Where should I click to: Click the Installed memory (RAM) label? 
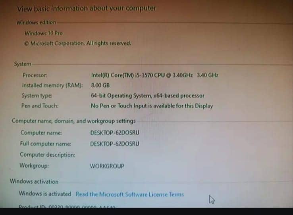point(52,85)
